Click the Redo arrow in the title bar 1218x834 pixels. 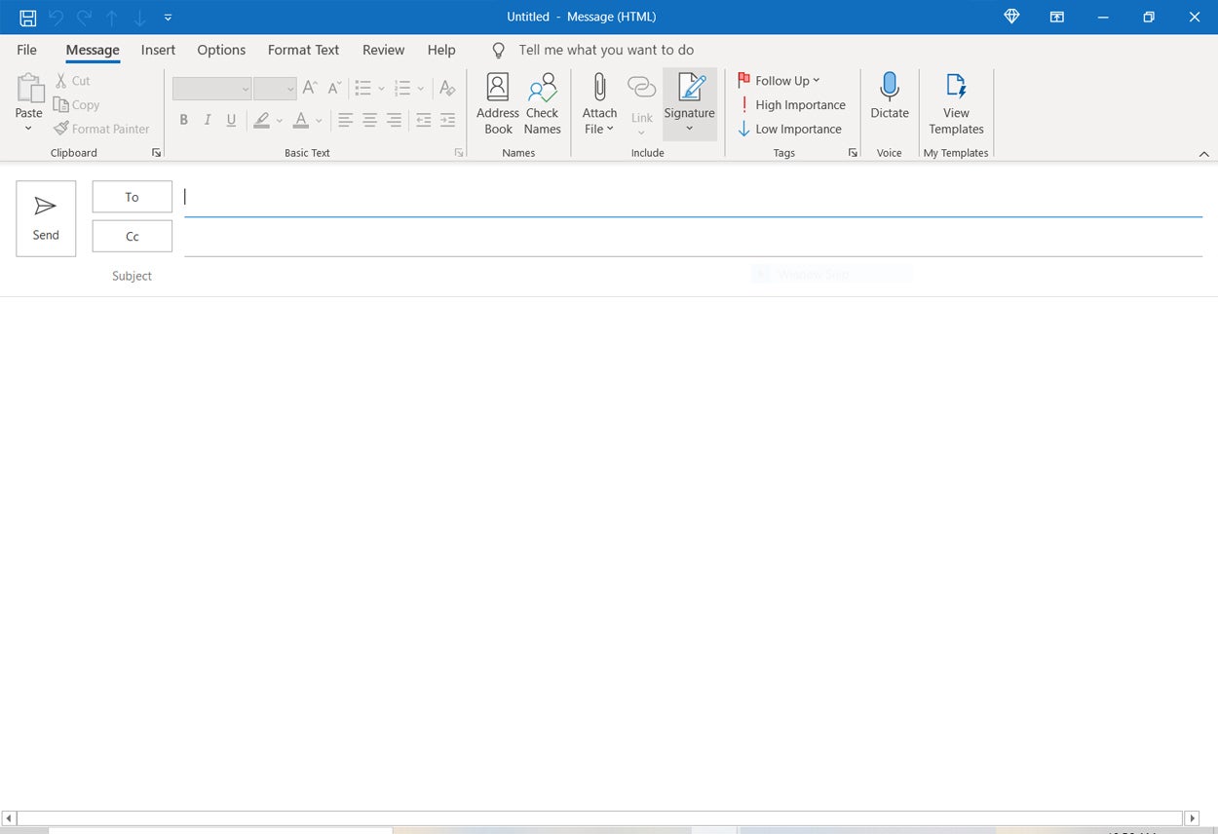coord(85,18)
